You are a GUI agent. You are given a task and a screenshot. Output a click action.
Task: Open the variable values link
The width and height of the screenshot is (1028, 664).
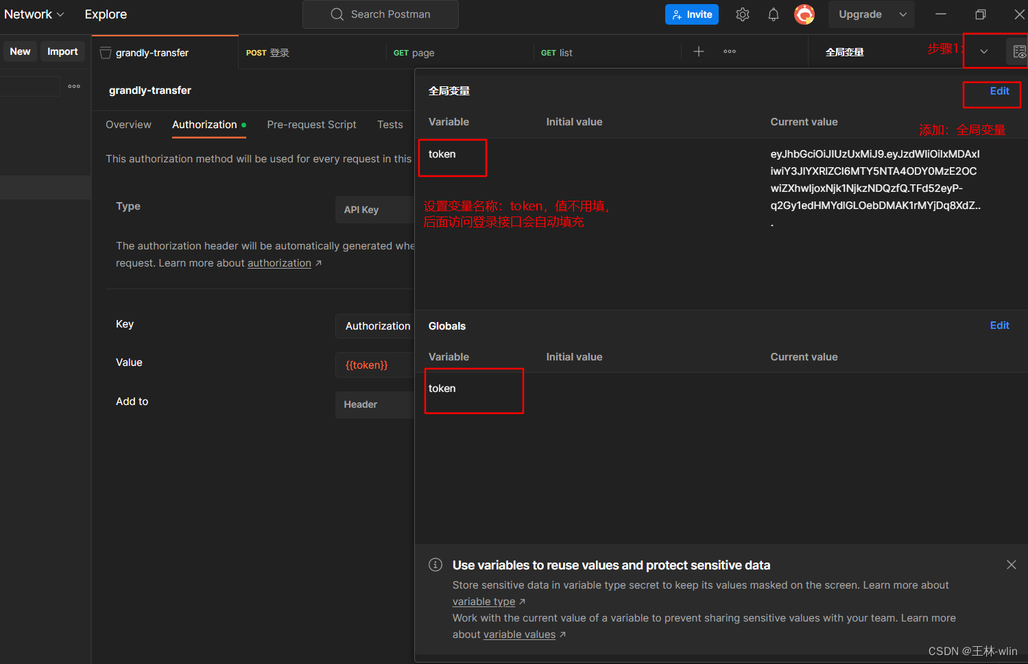(519, 635)
